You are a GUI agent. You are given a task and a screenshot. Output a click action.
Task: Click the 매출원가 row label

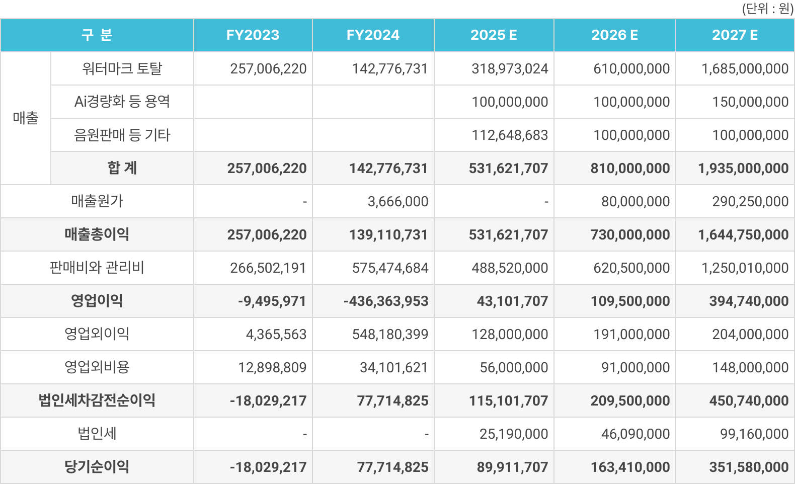coord(97,201)
